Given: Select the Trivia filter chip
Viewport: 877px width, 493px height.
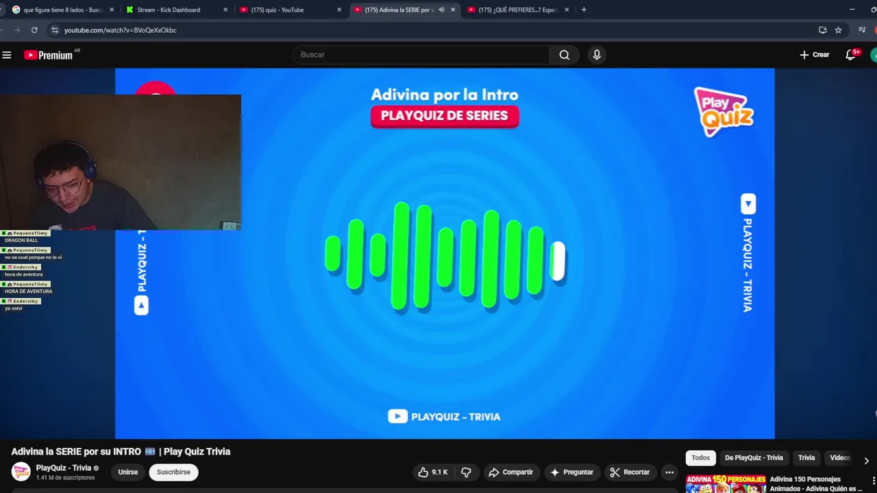Looking at the screenshot, I should click(x=806, y=458).
